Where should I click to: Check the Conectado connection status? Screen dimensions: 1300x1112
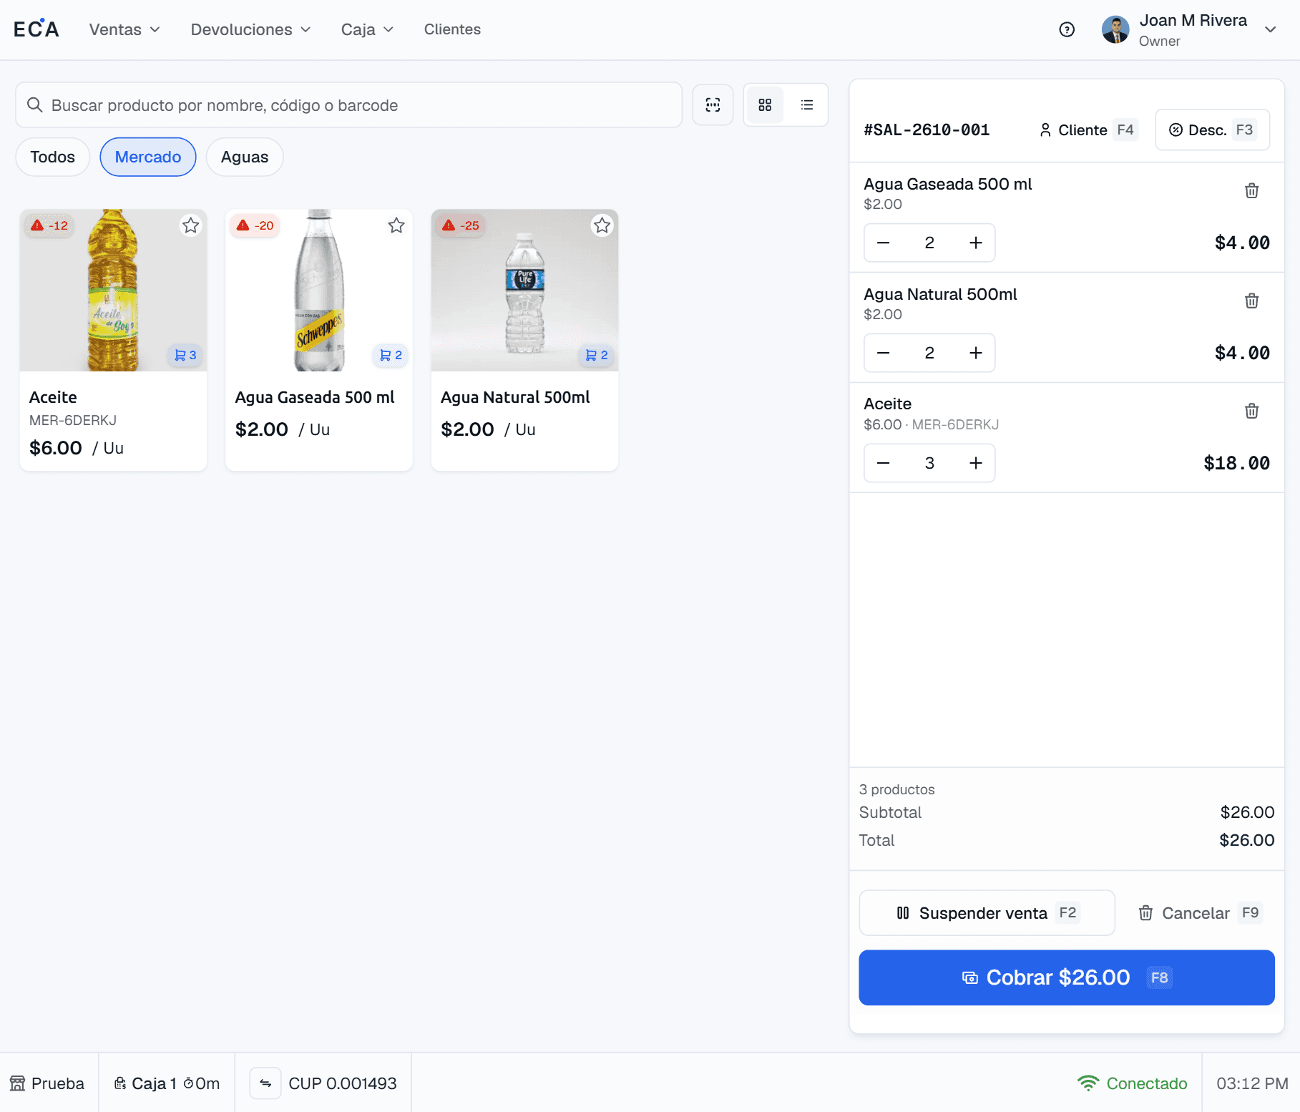pos(1133,1083)
